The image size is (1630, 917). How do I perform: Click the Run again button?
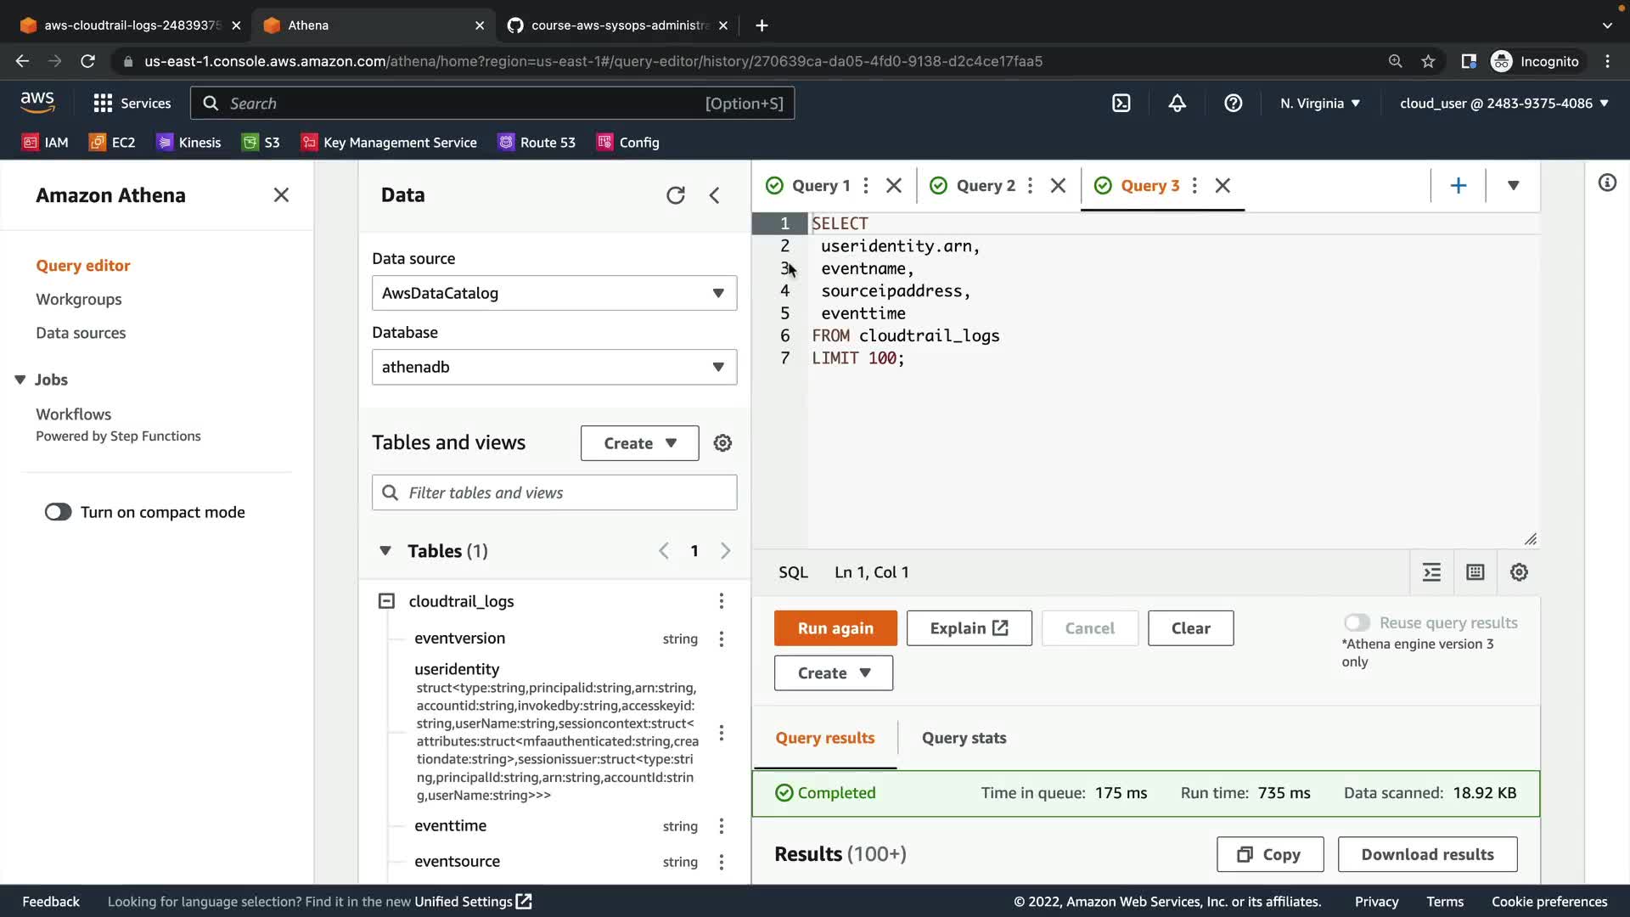835,628
